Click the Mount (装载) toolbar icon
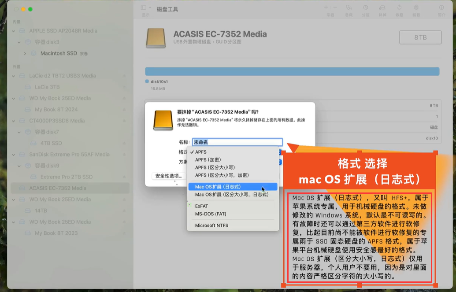 click(416, 7)
